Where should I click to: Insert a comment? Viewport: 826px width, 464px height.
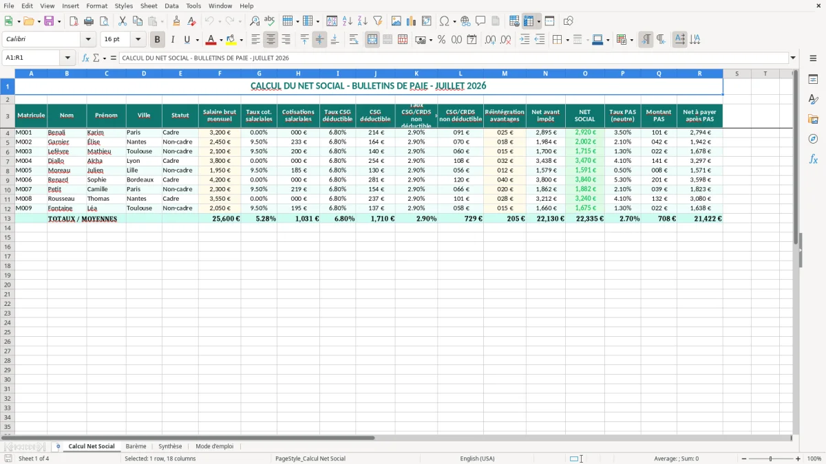[x=480, y=21]
